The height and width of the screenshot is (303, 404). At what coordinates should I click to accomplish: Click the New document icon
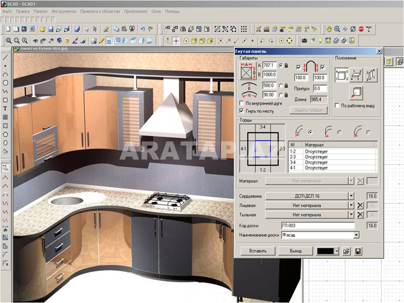(x=8, y=29)
